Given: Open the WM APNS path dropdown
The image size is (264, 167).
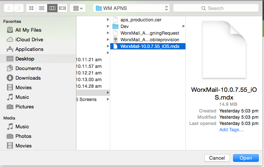Looking at the screenshot, I should 131,8.
